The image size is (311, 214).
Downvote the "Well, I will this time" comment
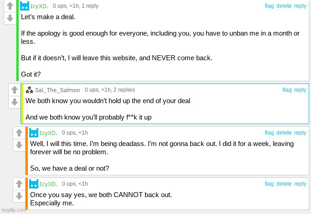(19, 145)
